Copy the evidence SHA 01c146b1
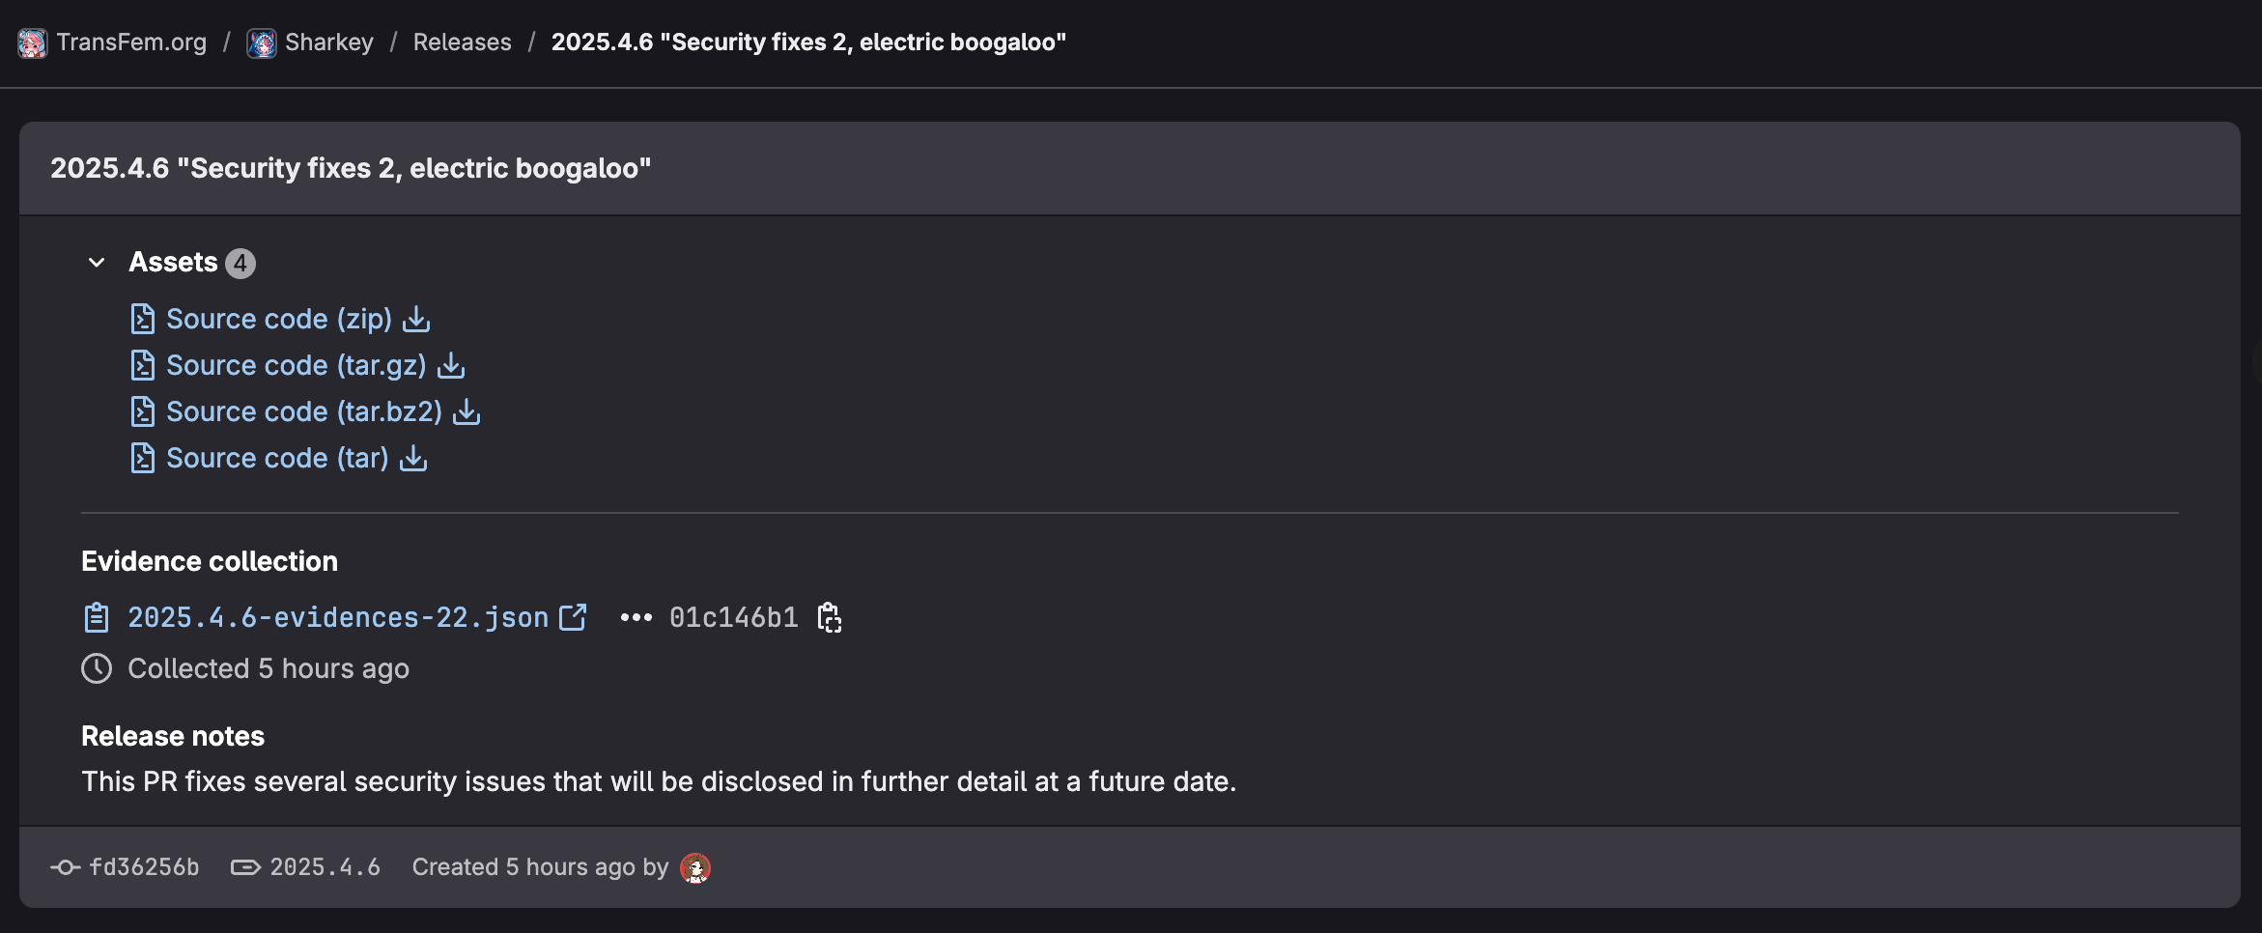Screen dimensions: 2262x933 830,617
